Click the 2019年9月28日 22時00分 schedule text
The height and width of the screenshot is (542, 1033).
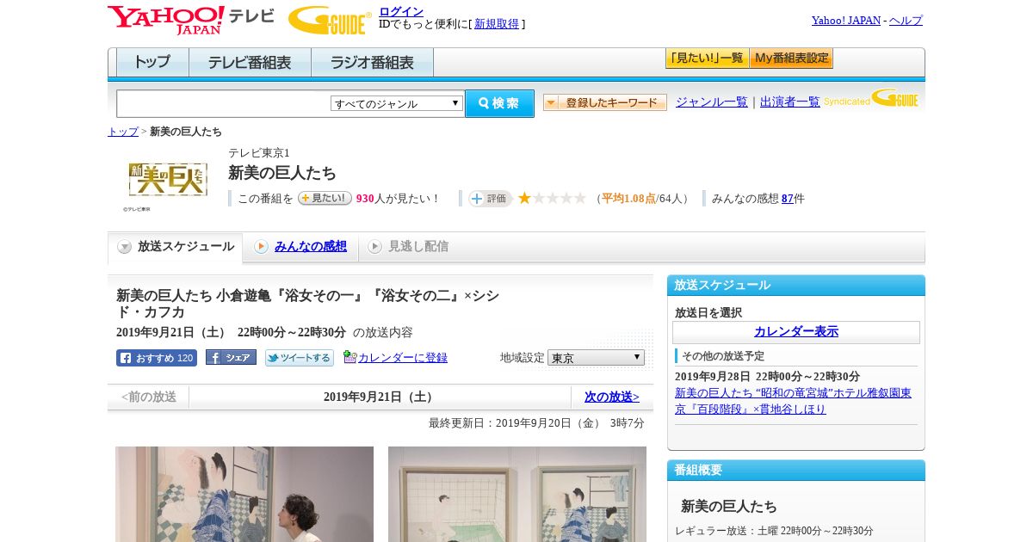tap(767, 377)
